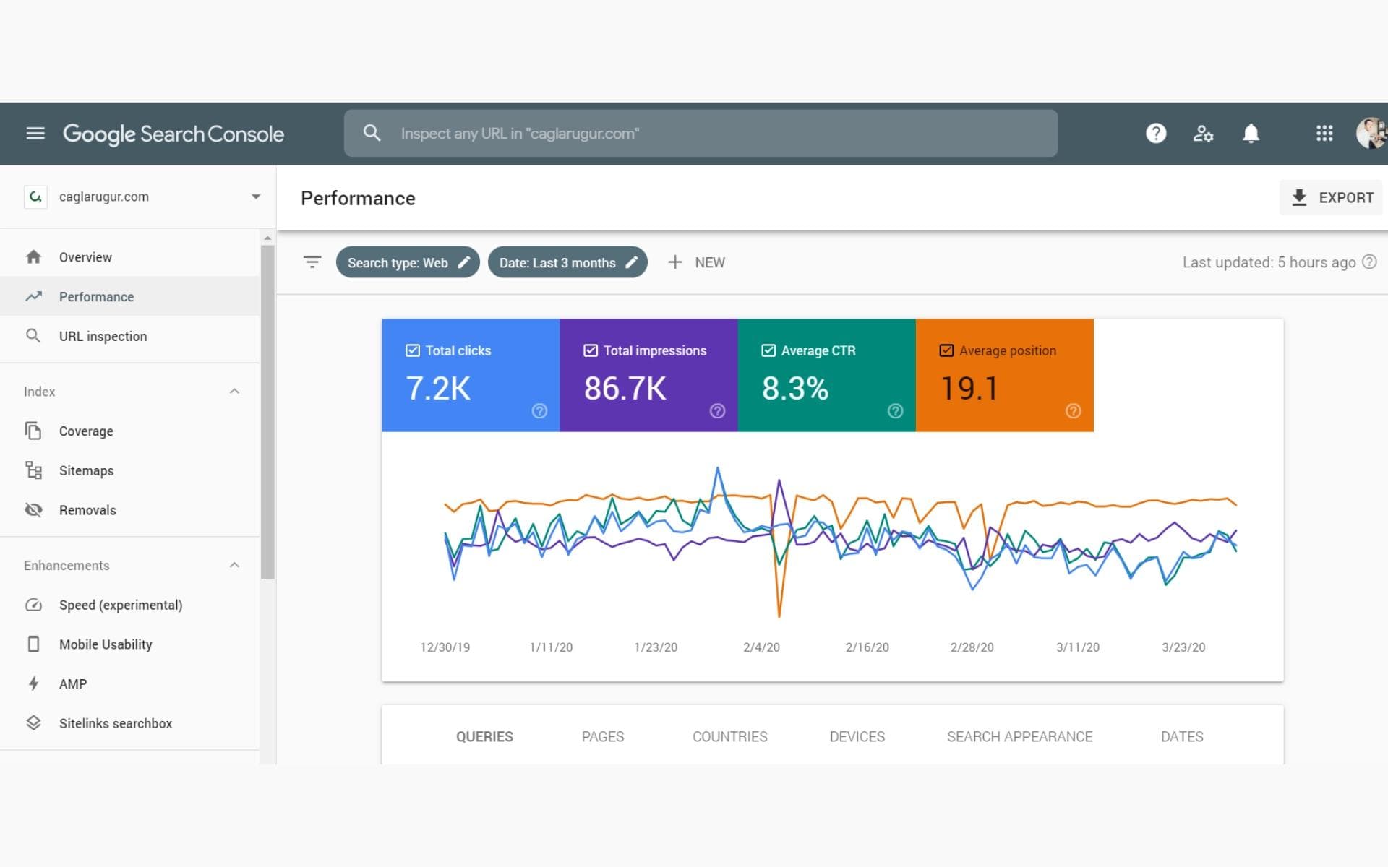Open the AMP enhancements report
The image size is (1388, 867).
(73, 683)
